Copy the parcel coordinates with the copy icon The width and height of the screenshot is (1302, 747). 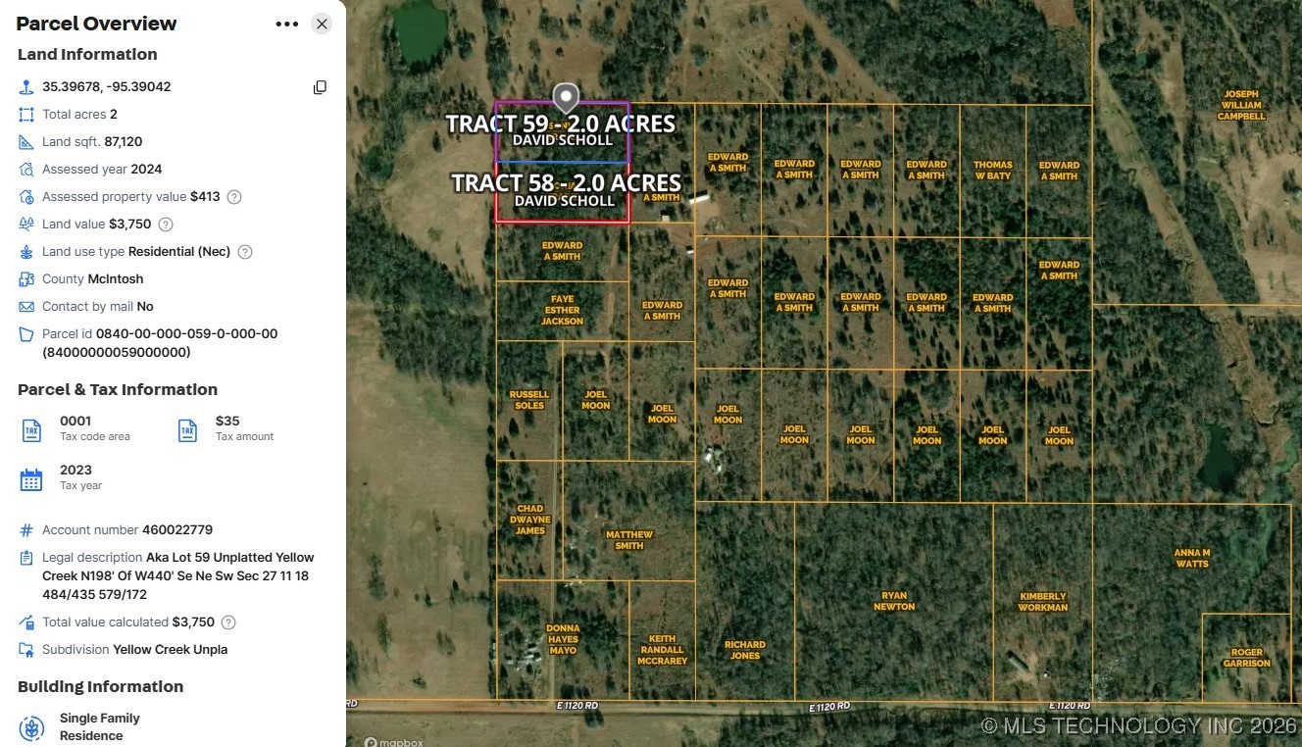[320, 86]
